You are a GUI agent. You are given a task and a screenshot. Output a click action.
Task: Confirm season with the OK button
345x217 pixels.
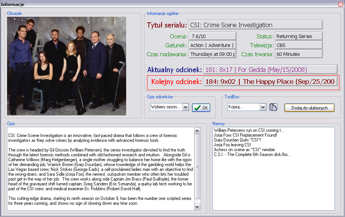point(201,108)
